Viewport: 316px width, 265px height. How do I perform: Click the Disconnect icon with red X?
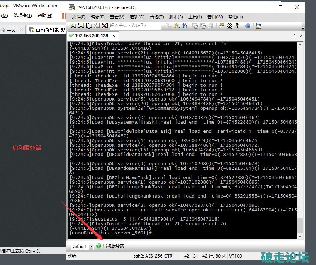104,26
